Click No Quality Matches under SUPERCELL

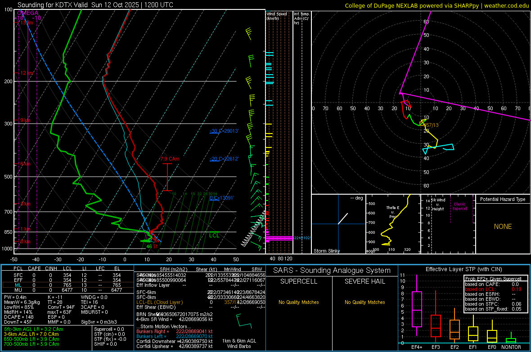click(299, 302)
